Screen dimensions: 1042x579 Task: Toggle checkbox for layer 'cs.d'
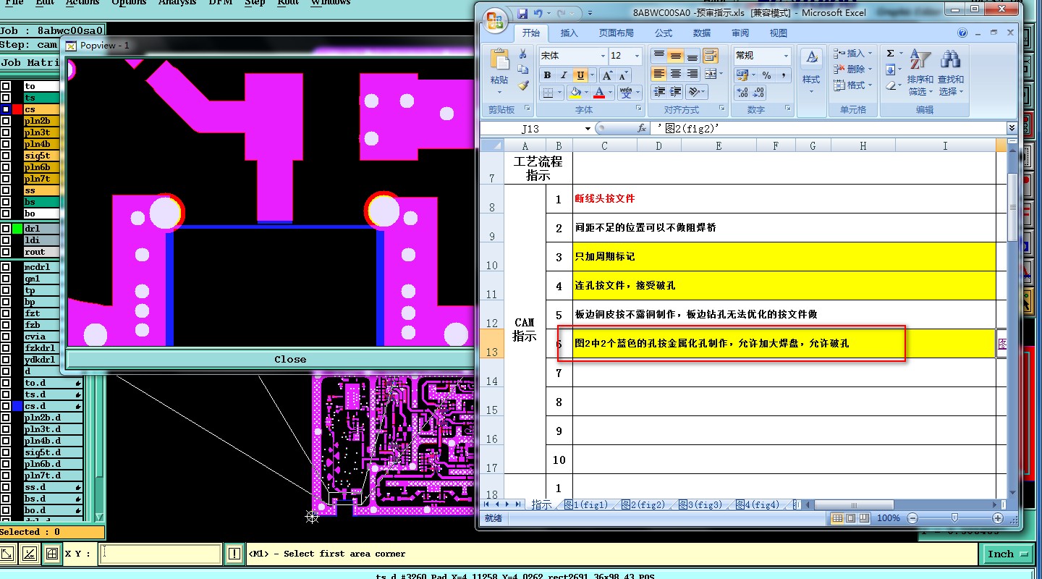[x=6, y=406]
